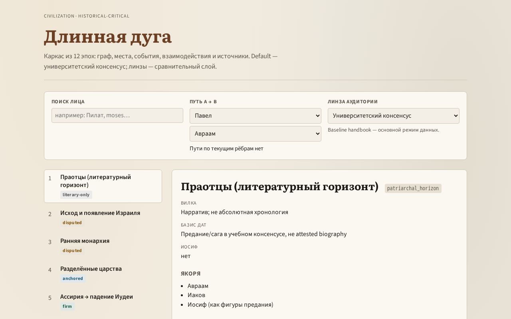Click the anchor item Авраам
This screenshot has width=511, height=319.
click(198, 286)
